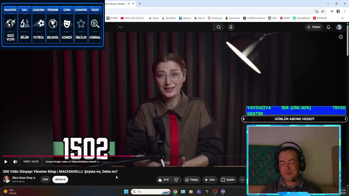The image size is (349, 196).
Task: Click the video title text
Action: 60,171
